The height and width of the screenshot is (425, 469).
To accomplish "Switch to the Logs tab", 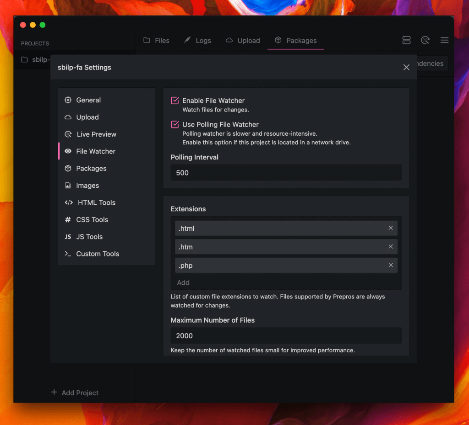I will click(198, 41).
